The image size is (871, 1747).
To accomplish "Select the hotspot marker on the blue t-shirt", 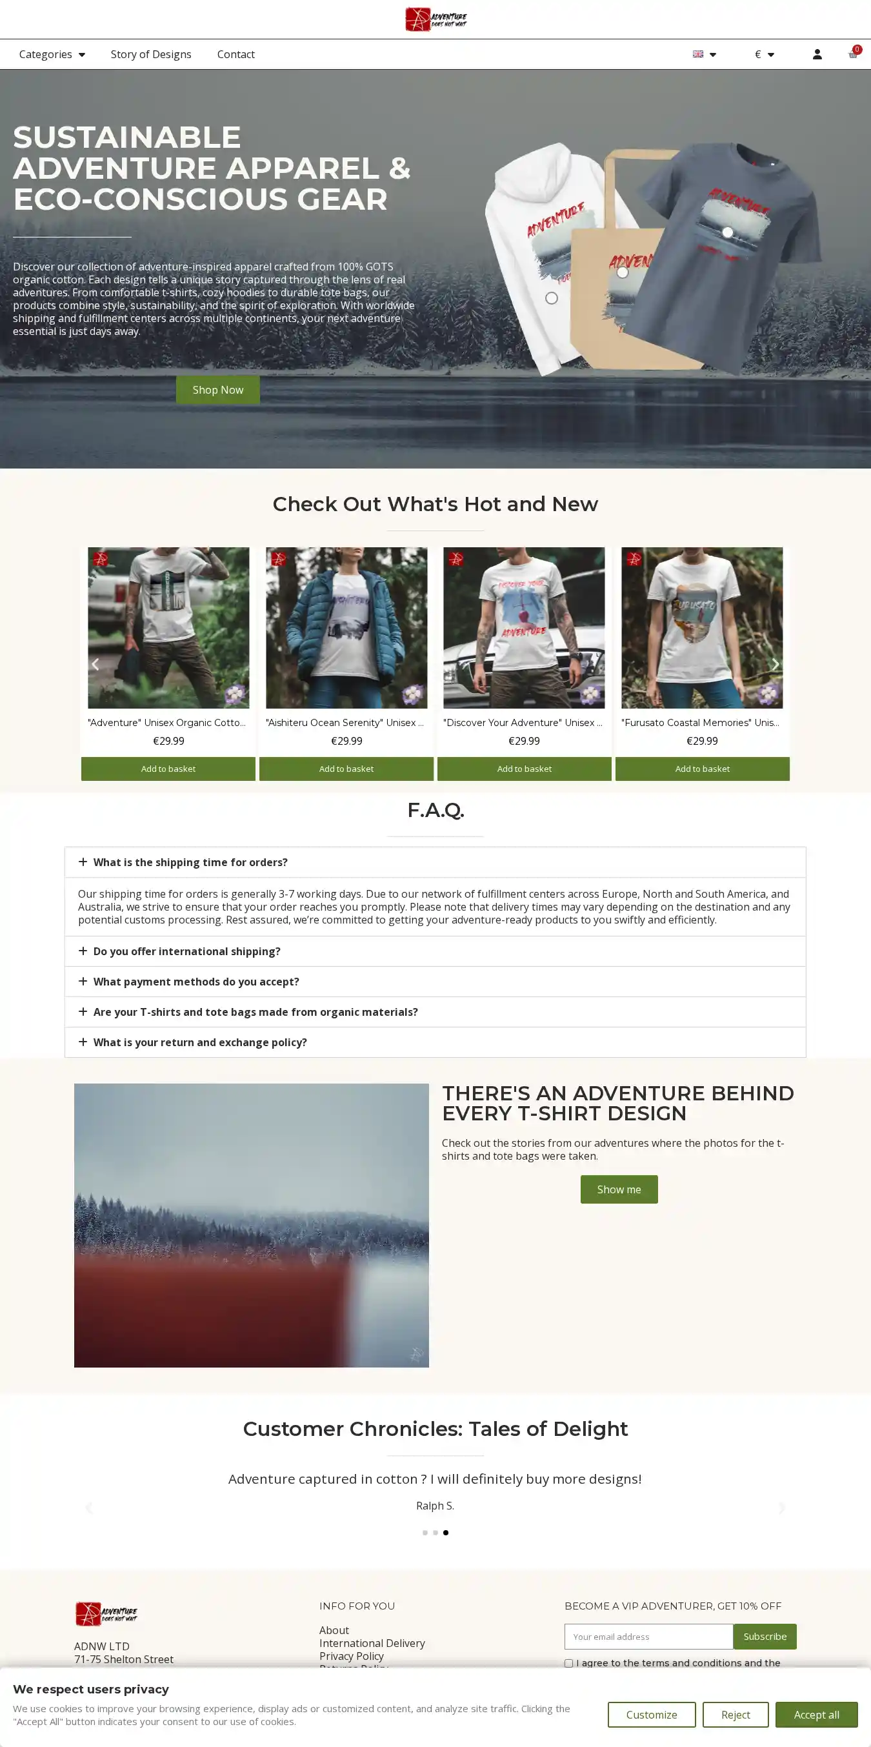I will click(727, 232).
